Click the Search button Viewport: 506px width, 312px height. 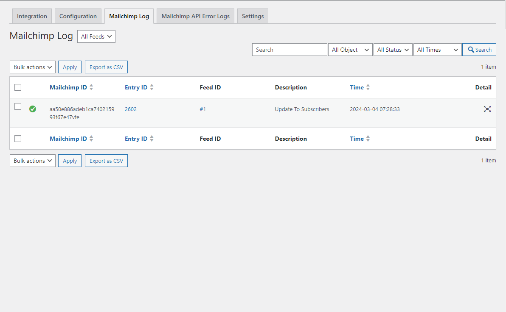click(479, 50)
